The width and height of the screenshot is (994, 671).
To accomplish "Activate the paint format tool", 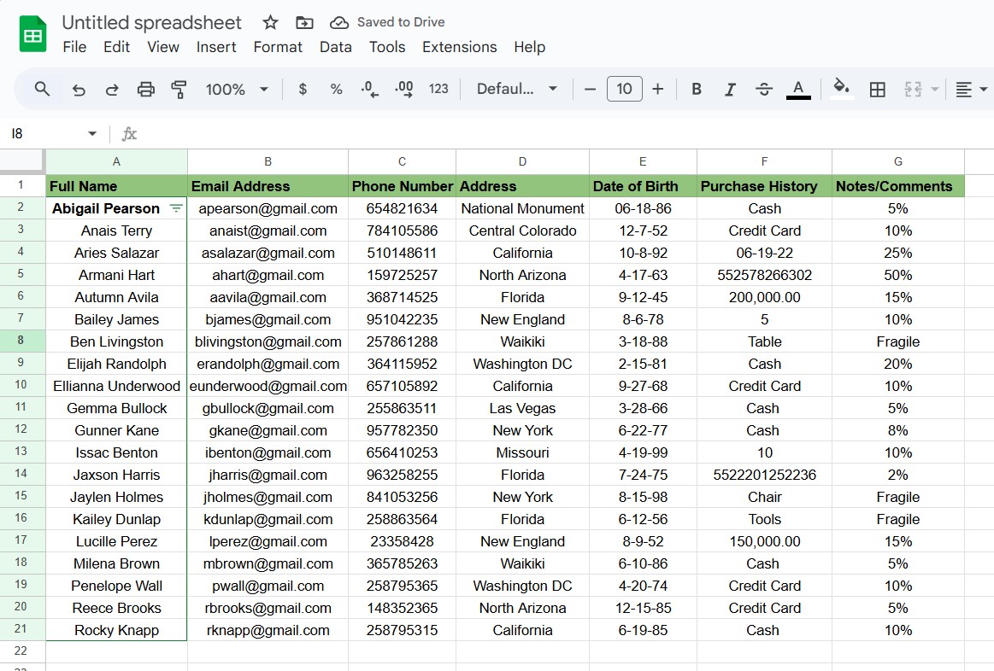I will (179, 90).
